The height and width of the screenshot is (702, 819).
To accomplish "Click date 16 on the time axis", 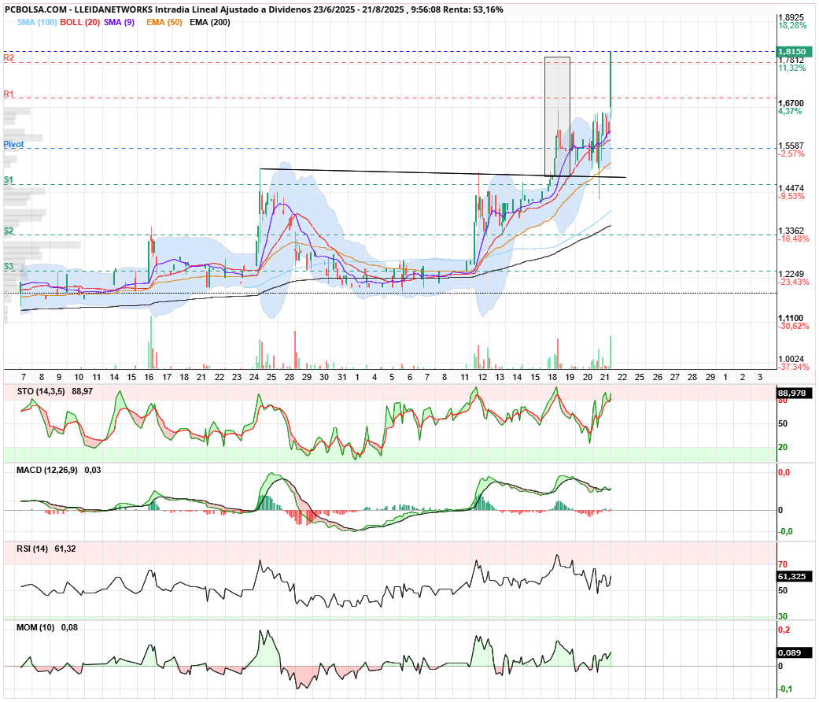I will pos(149,377).
